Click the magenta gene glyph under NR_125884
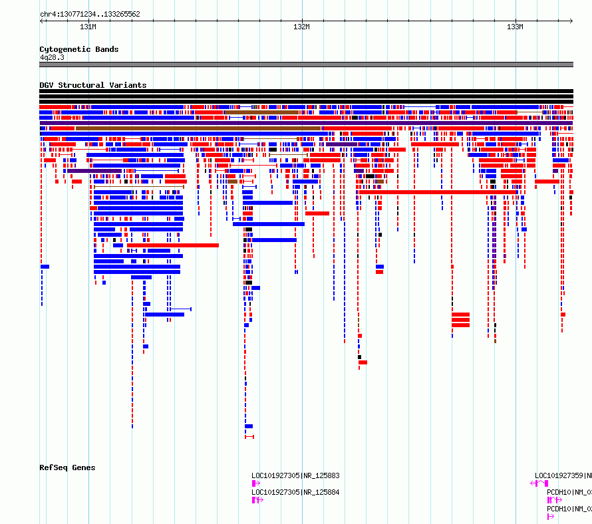This screenshot has height=524, width=592. [x=257, y=500]
